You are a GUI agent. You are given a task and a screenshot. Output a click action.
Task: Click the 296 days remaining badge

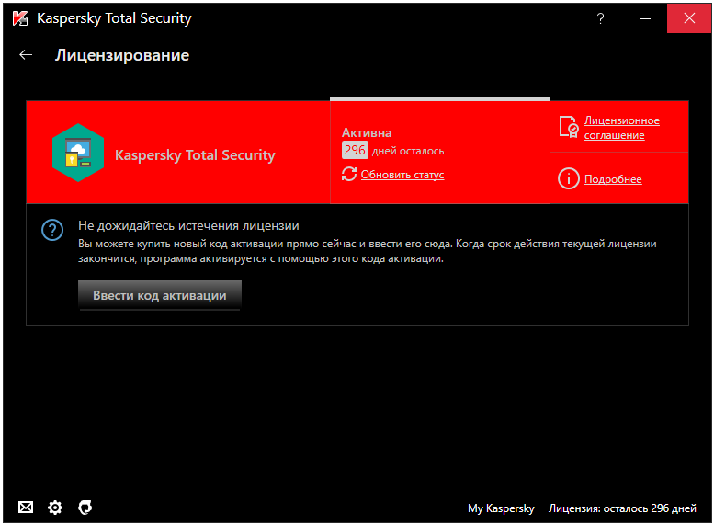pyautogui.click(x=355, y=150)
